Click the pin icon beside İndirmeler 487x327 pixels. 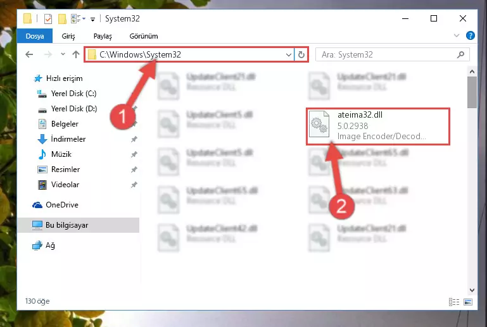pos(134,139)
